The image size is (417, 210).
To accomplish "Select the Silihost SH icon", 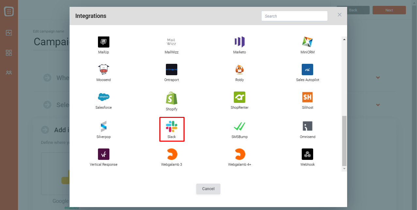I will (x=307, y=97).
